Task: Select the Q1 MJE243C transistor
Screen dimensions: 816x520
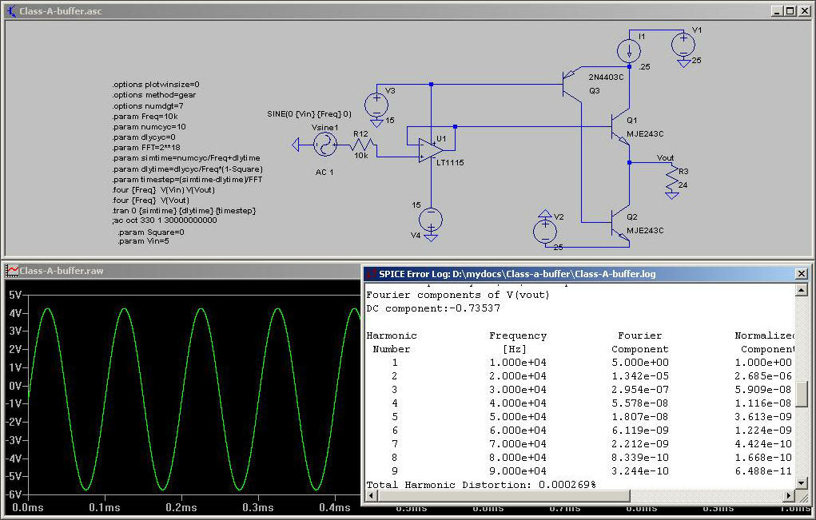Action: [x=621, y=128]
